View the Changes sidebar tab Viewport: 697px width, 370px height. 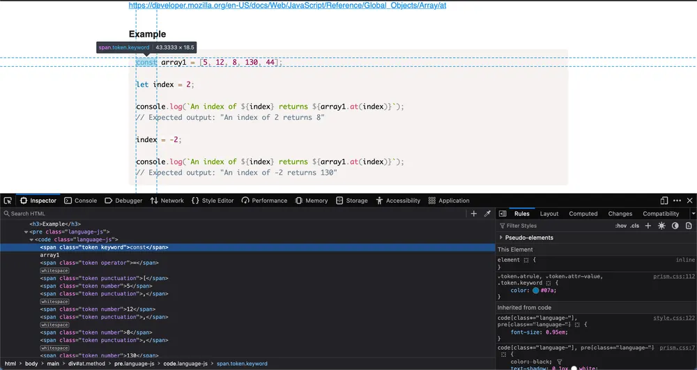coord(620,214)
